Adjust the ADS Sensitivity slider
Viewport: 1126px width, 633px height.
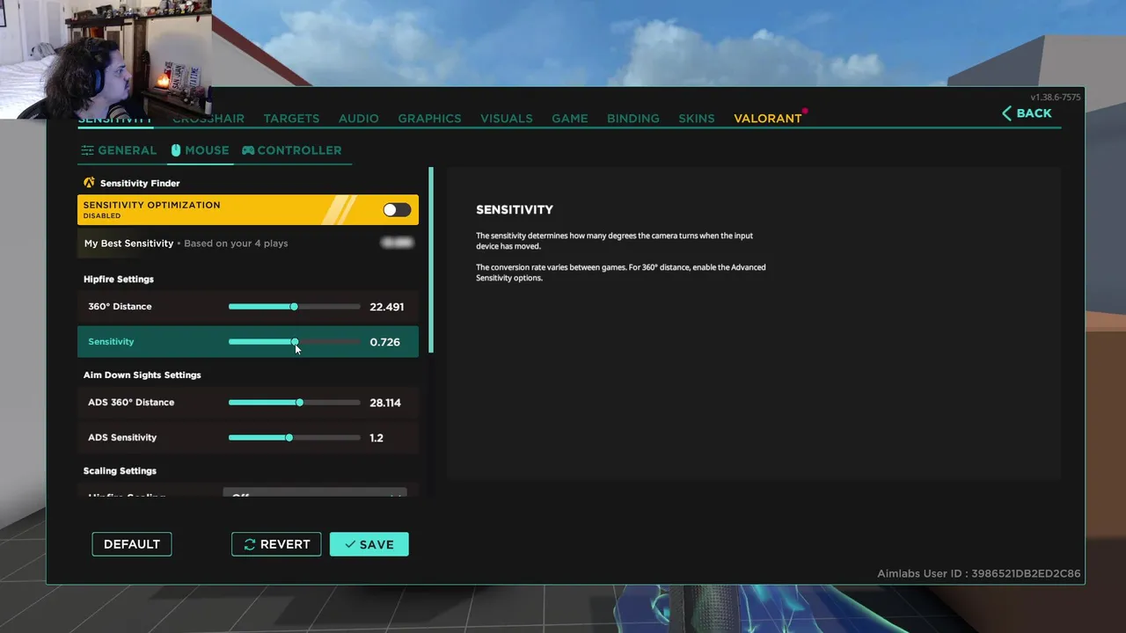coord(295,438)
